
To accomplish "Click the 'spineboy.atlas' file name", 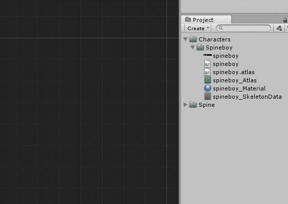I will (x=234, y=72).
